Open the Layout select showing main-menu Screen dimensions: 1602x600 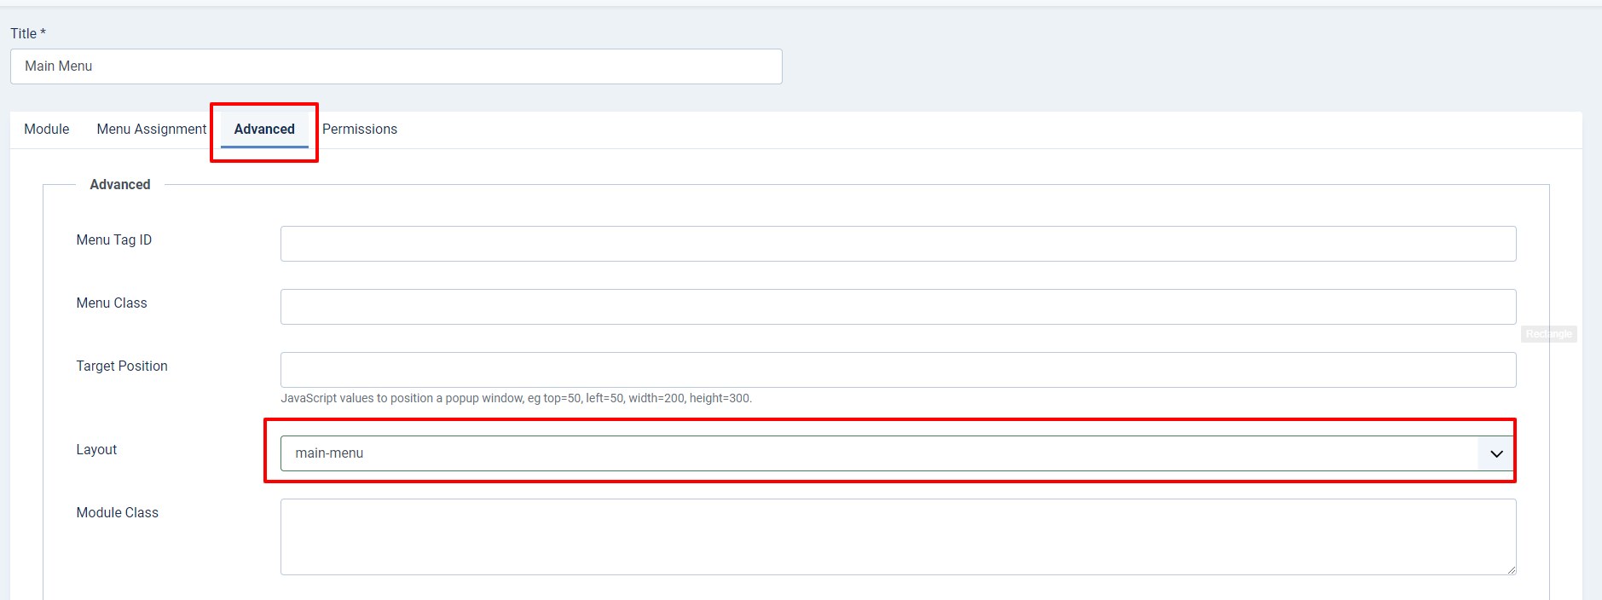878,453
